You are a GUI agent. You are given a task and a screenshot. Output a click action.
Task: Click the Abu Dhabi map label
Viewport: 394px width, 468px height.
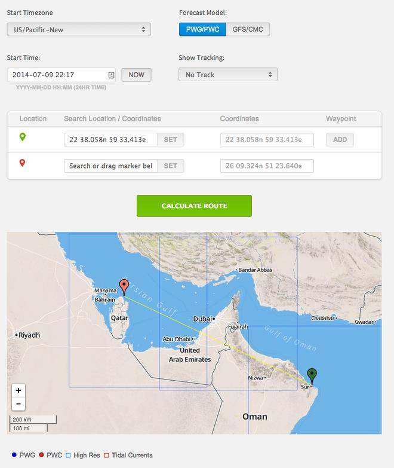(177, 339)
